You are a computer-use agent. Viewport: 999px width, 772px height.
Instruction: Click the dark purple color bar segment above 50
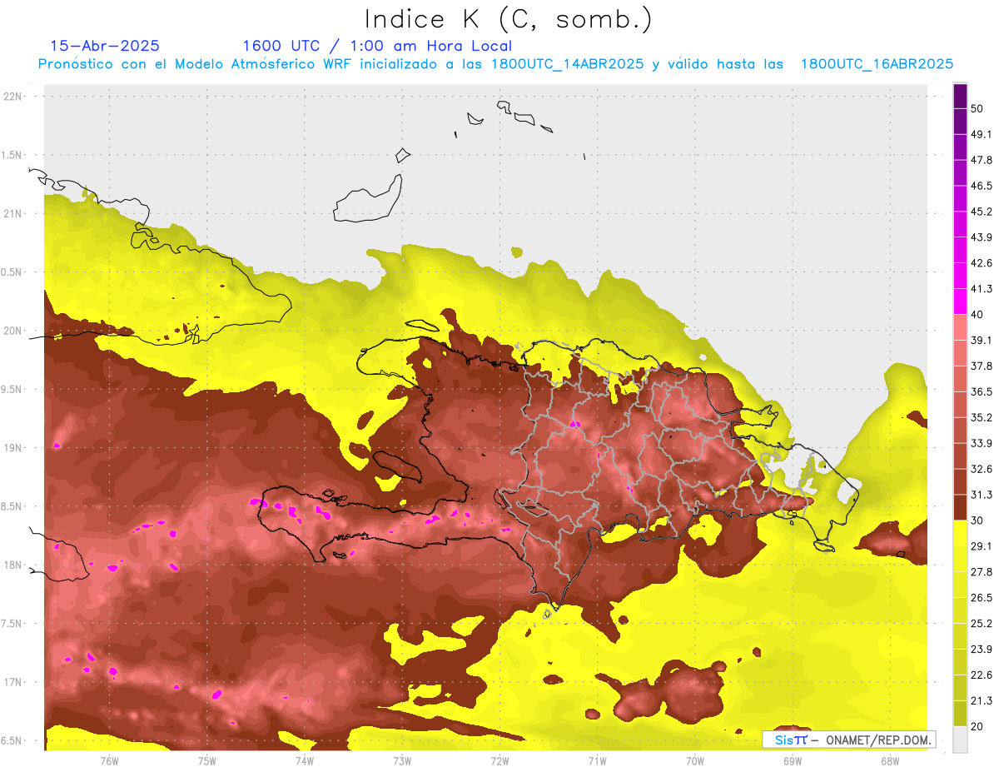coord(961,96)
